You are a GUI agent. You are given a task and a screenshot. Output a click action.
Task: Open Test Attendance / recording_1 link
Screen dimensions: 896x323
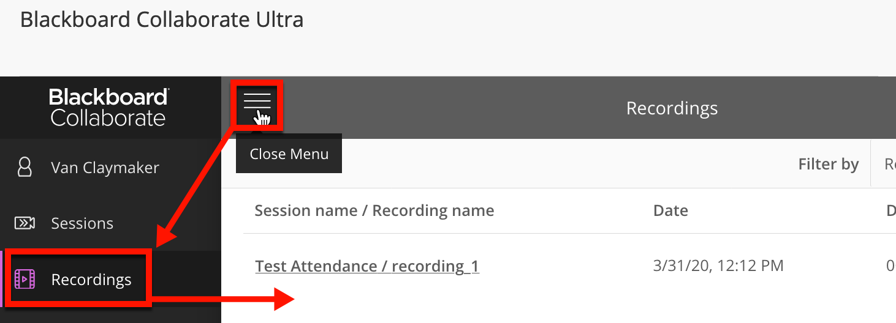click(x=367, y=266)
